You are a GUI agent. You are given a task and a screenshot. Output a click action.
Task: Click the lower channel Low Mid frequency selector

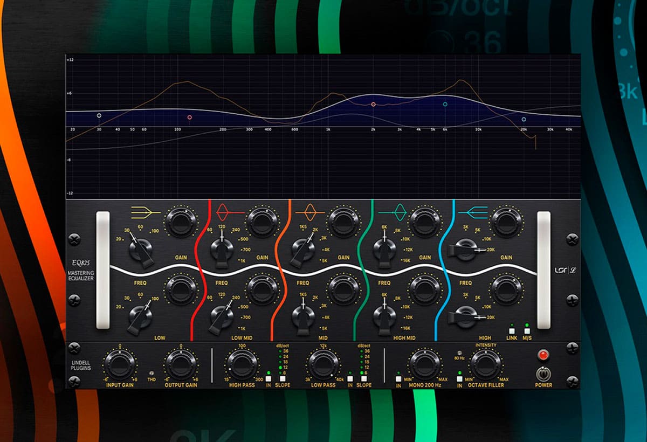222,316
